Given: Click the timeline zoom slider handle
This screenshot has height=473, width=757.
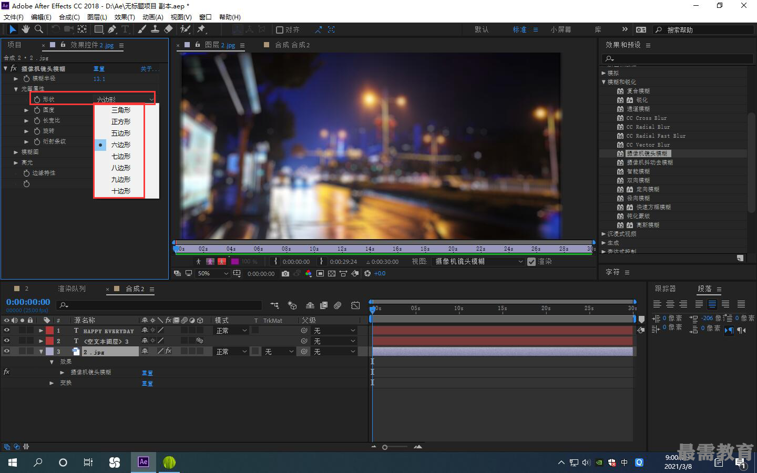Looking at the screenshot, I should tap(385, 447).
